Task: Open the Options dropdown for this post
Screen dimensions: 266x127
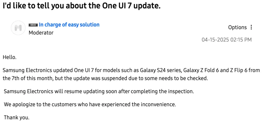Action: 237,27
